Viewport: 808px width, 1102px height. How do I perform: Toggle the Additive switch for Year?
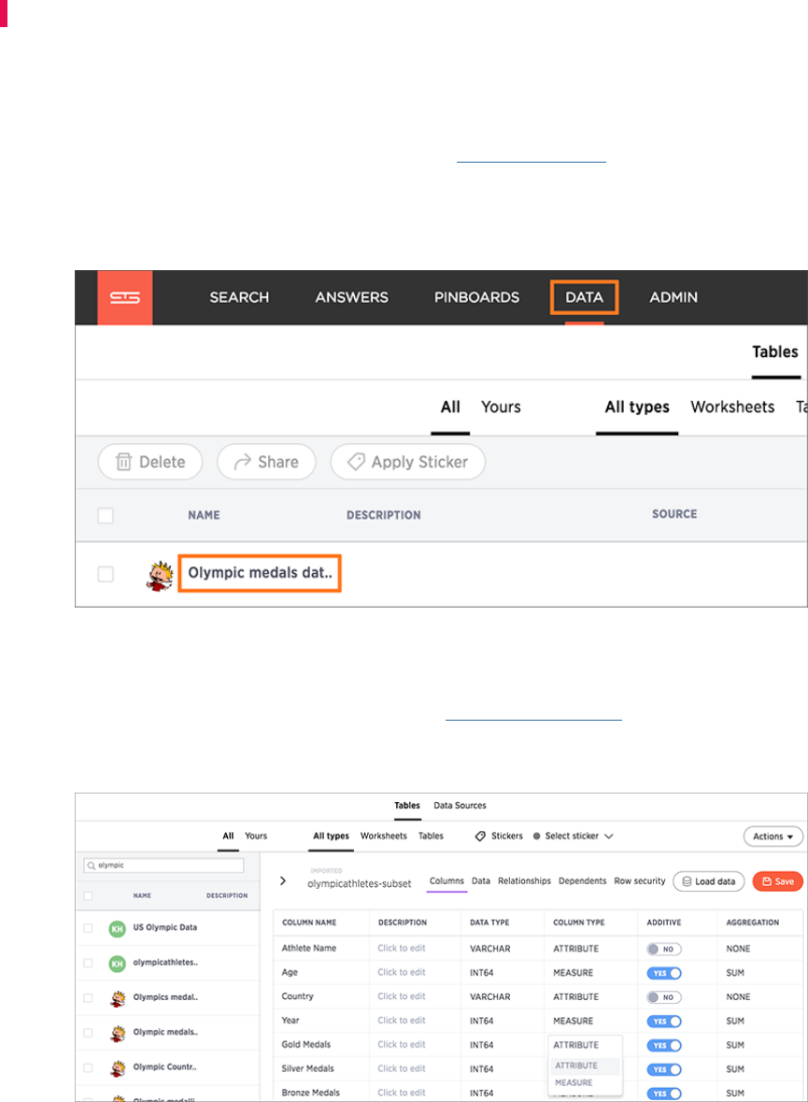[664, 1022]
